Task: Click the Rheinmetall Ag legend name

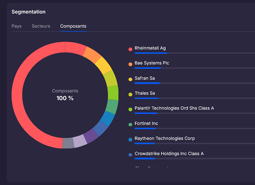Action: pos(150,48)
